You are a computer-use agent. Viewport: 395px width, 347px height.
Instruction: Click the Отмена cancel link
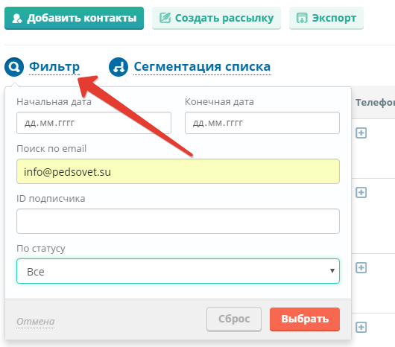point(36,322)
